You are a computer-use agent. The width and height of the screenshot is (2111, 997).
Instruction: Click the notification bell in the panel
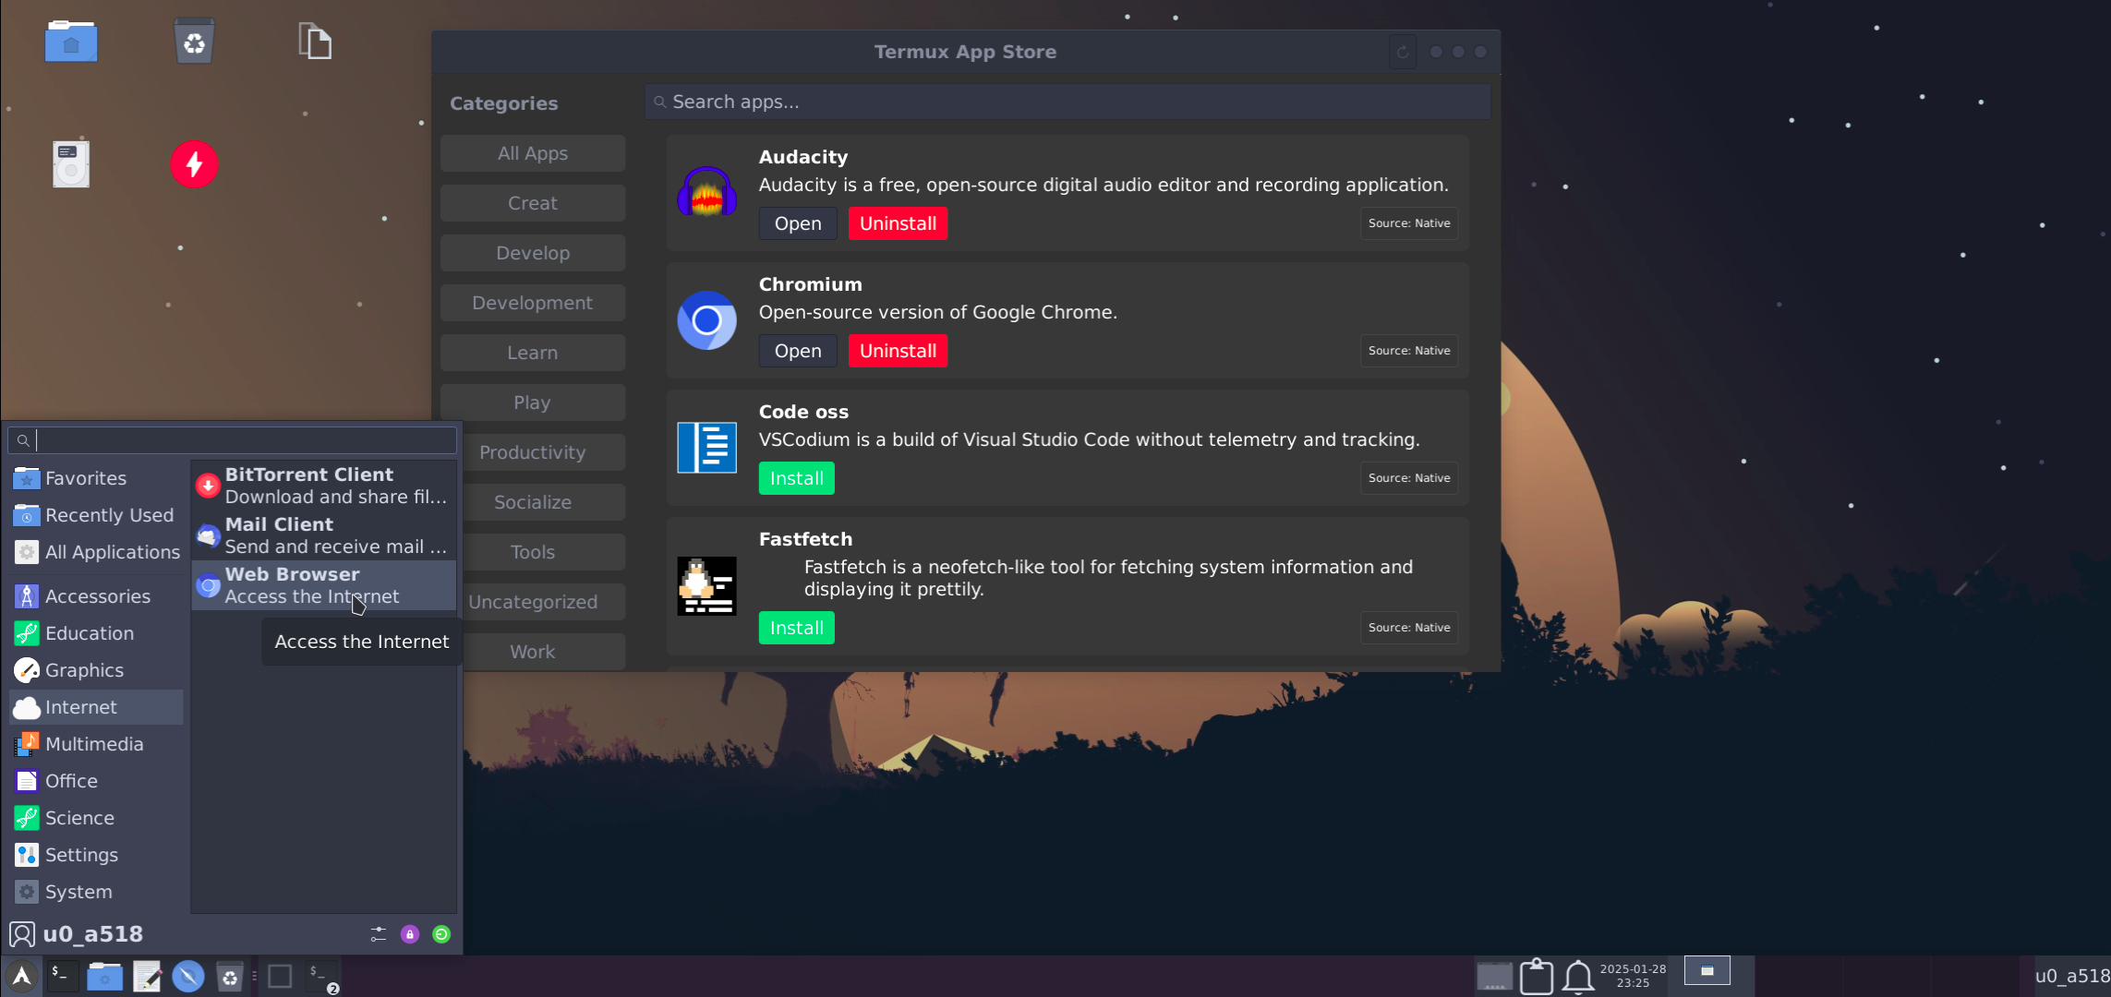pyautogui.click(x=1577, y=976)
